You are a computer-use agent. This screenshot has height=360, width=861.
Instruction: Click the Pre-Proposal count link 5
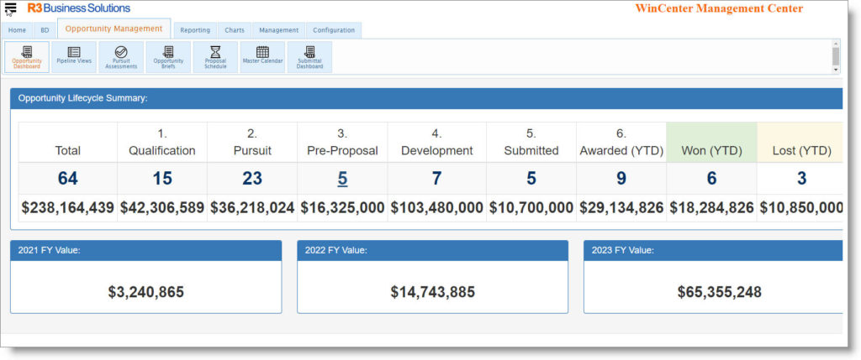[342, 179]
